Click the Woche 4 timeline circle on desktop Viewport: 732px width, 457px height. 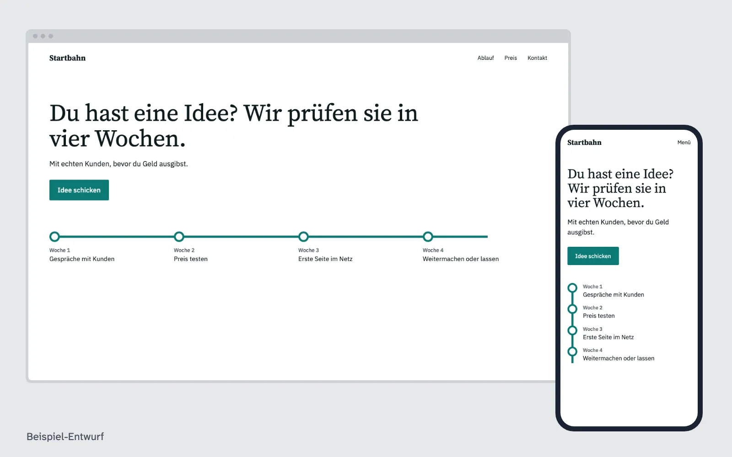tap(428, 237)
